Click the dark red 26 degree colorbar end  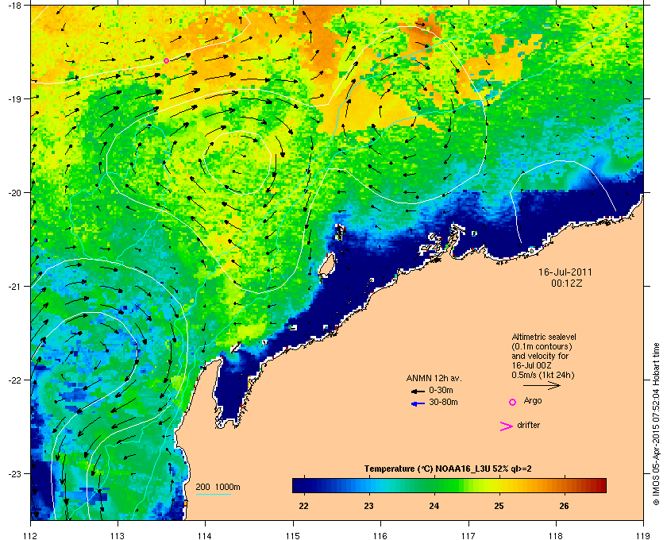click(x=598, y=485)
